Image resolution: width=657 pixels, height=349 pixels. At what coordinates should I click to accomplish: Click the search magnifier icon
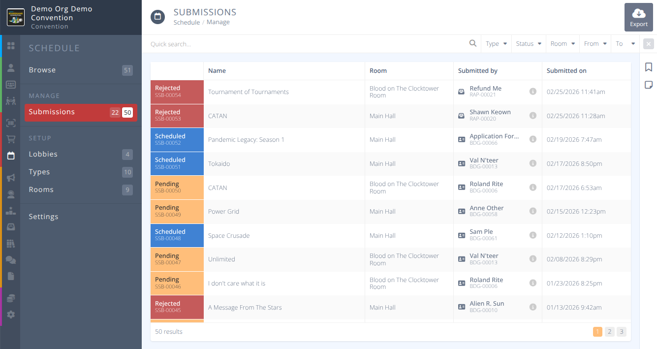473,44
